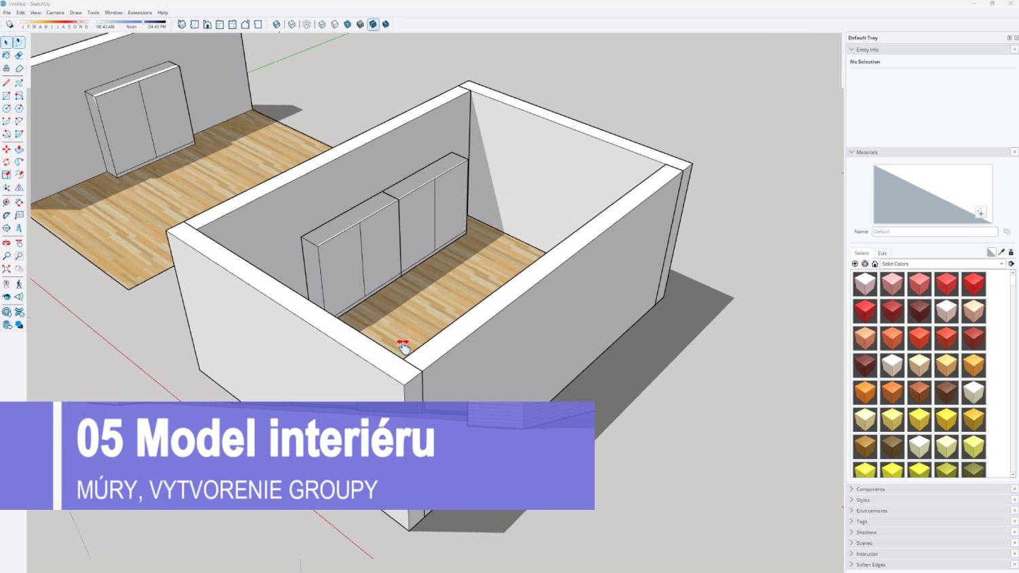1019x573 pixels.
Task: Click the material Name input field
Action: pos(934,232)
